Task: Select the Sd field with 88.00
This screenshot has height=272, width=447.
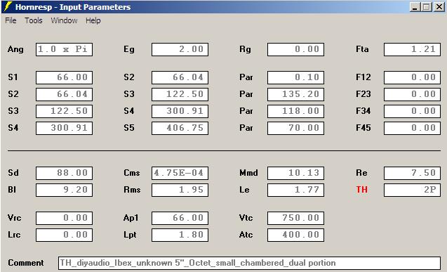Action: tap(64, 173)
